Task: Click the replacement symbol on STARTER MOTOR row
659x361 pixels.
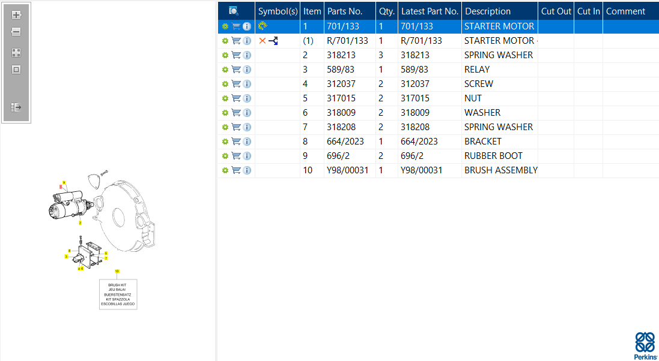Action: [263, 26]
